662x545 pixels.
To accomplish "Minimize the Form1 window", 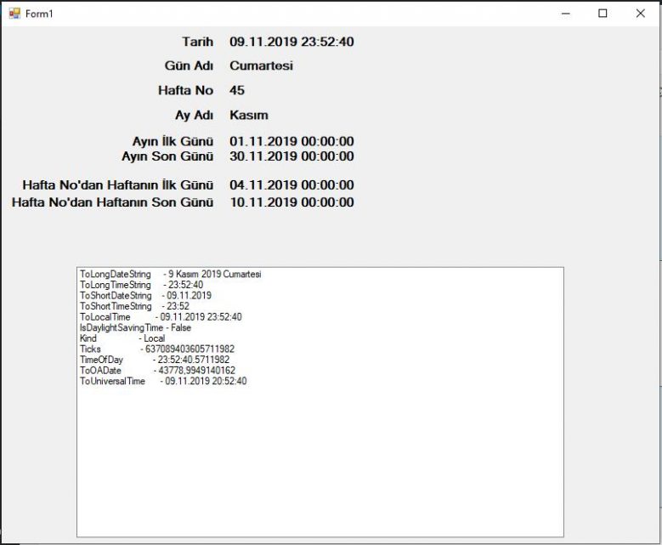I will (566, 14).
